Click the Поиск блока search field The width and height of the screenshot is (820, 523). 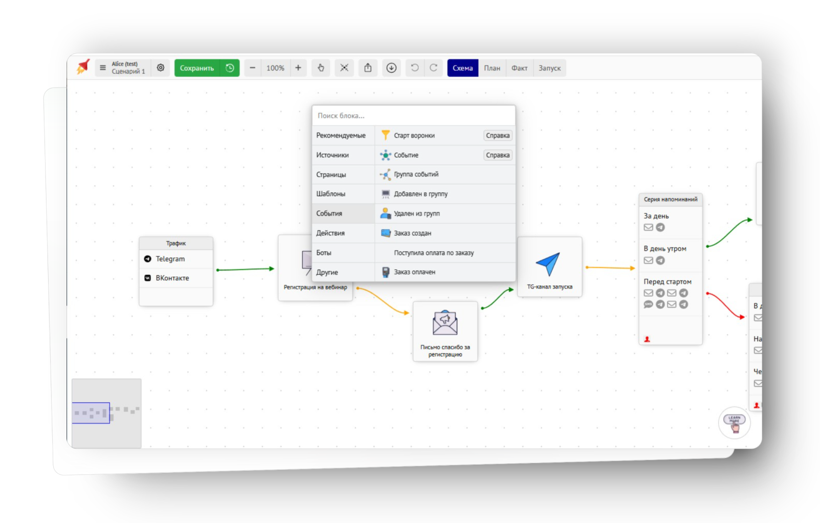413,116
